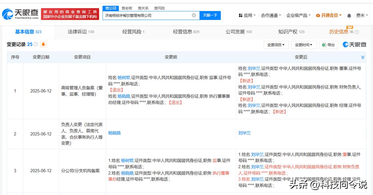Click the help question mark beside 变更记录 25

36,44
